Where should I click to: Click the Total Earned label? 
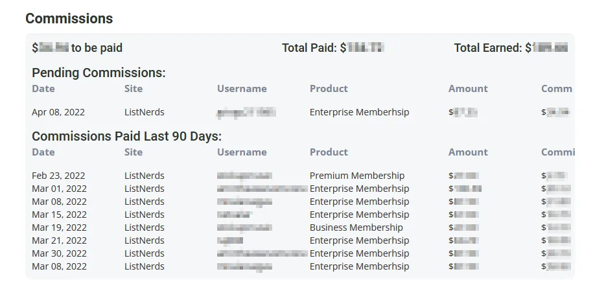point(488,48)
